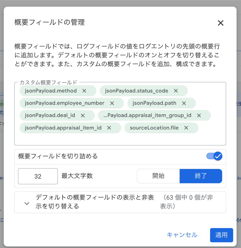
Task: Remove the jsonPayload.path chip
Action: [x=184, y=103]
